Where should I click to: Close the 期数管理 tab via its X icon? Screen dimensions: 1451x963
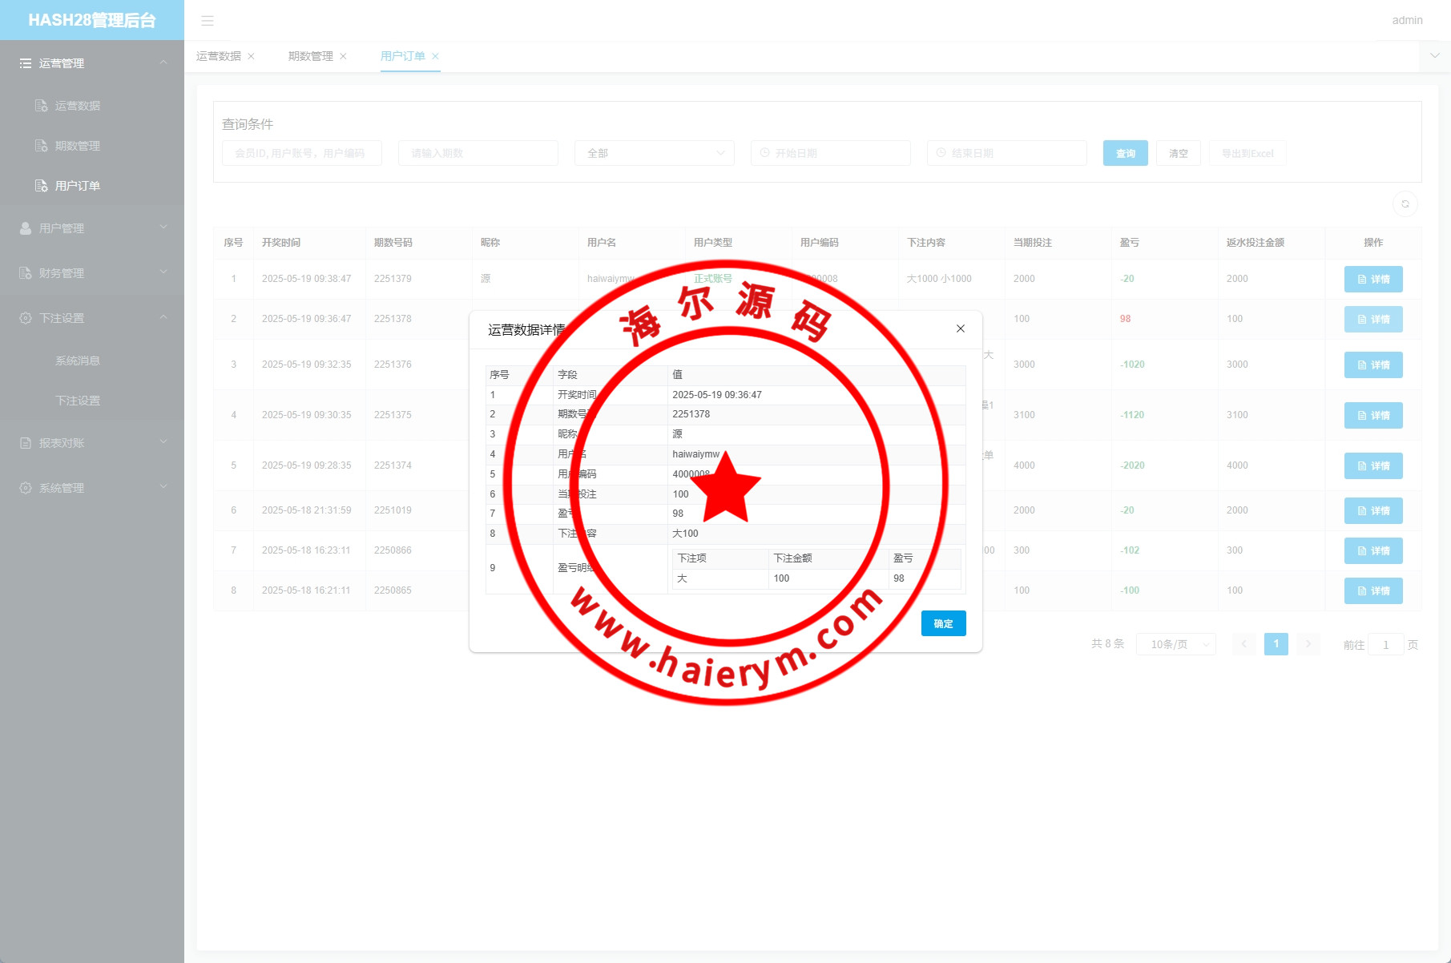tap(344, 56)
